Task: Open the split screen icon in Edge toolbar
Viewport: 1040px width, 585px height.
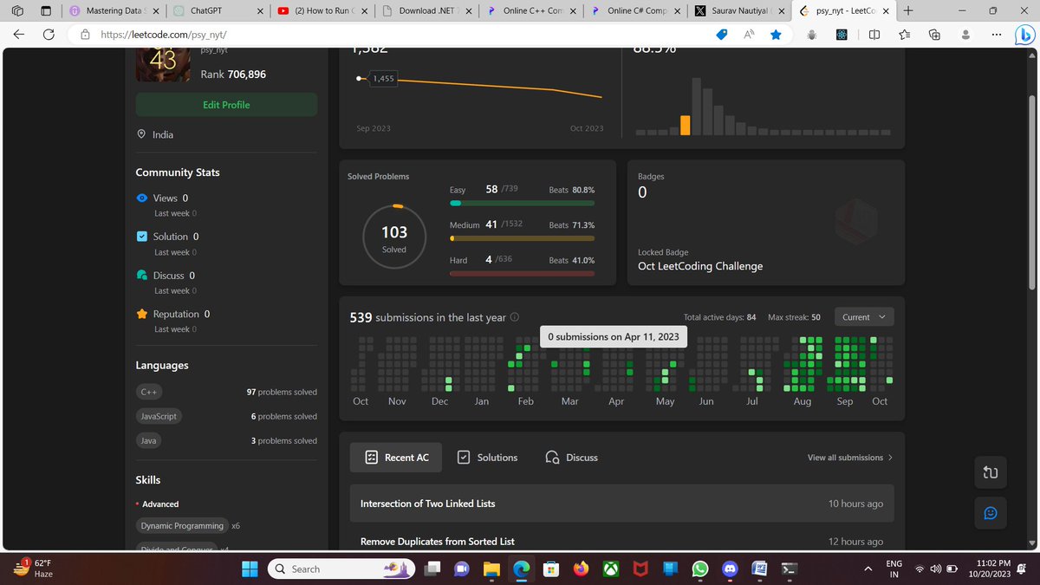Action: click(x=874, y=35)
